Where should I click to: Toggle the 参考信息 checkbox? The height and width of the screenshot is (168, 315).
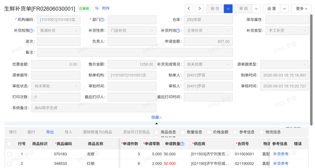coord(235,132)
